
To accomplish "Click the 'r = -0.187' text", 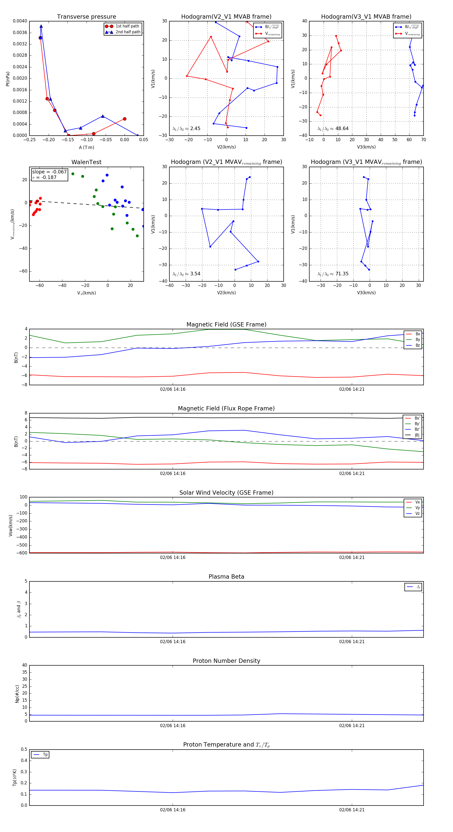I will 44,177.
